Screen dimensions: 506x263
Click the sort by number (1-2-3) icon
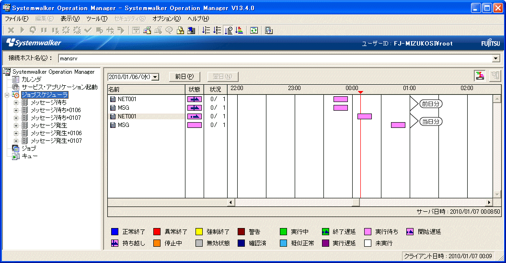[206, 30]
